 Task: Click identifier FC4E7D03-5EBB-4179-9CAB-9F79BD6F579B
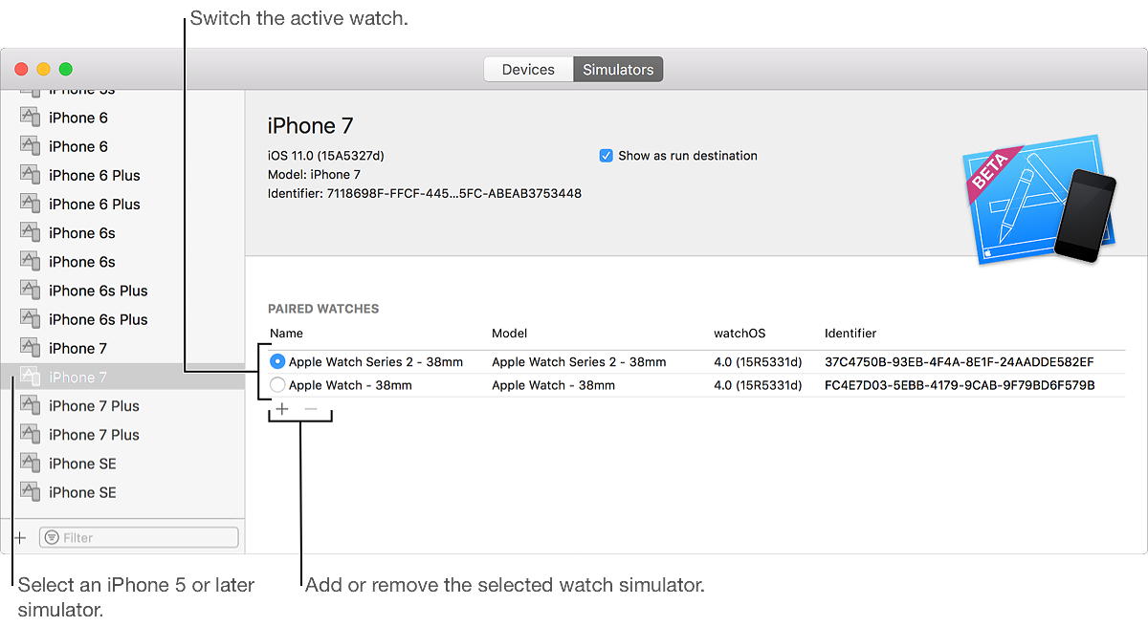click(960, 385)
